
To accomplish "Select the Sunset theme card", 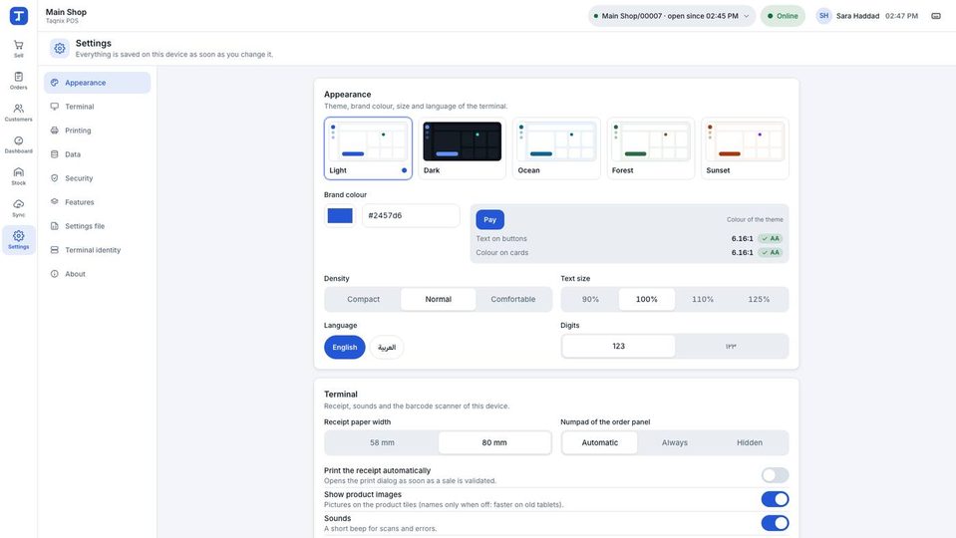I will (745, 148).
